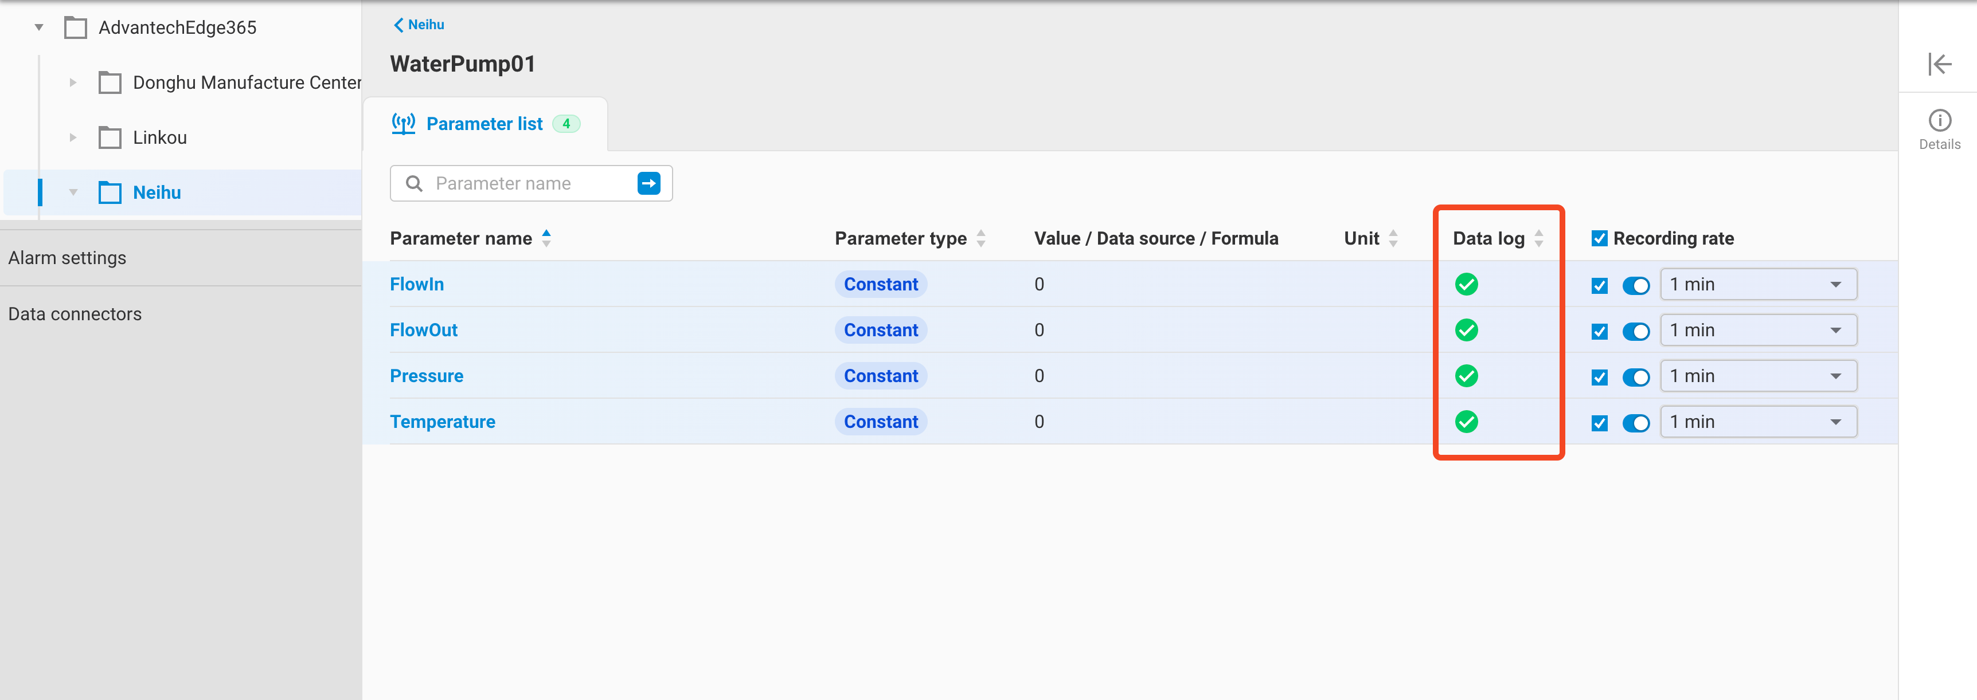Screen dimensions: 1977x700
Task: Click the collapse right panel icon
Action: click(1940, 64)
